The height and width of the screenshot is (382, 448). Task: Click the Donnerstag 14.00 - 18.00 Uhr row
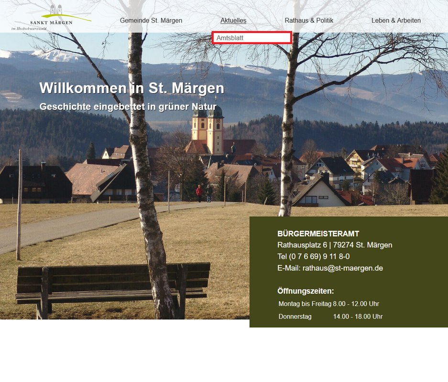click(330, 317)
